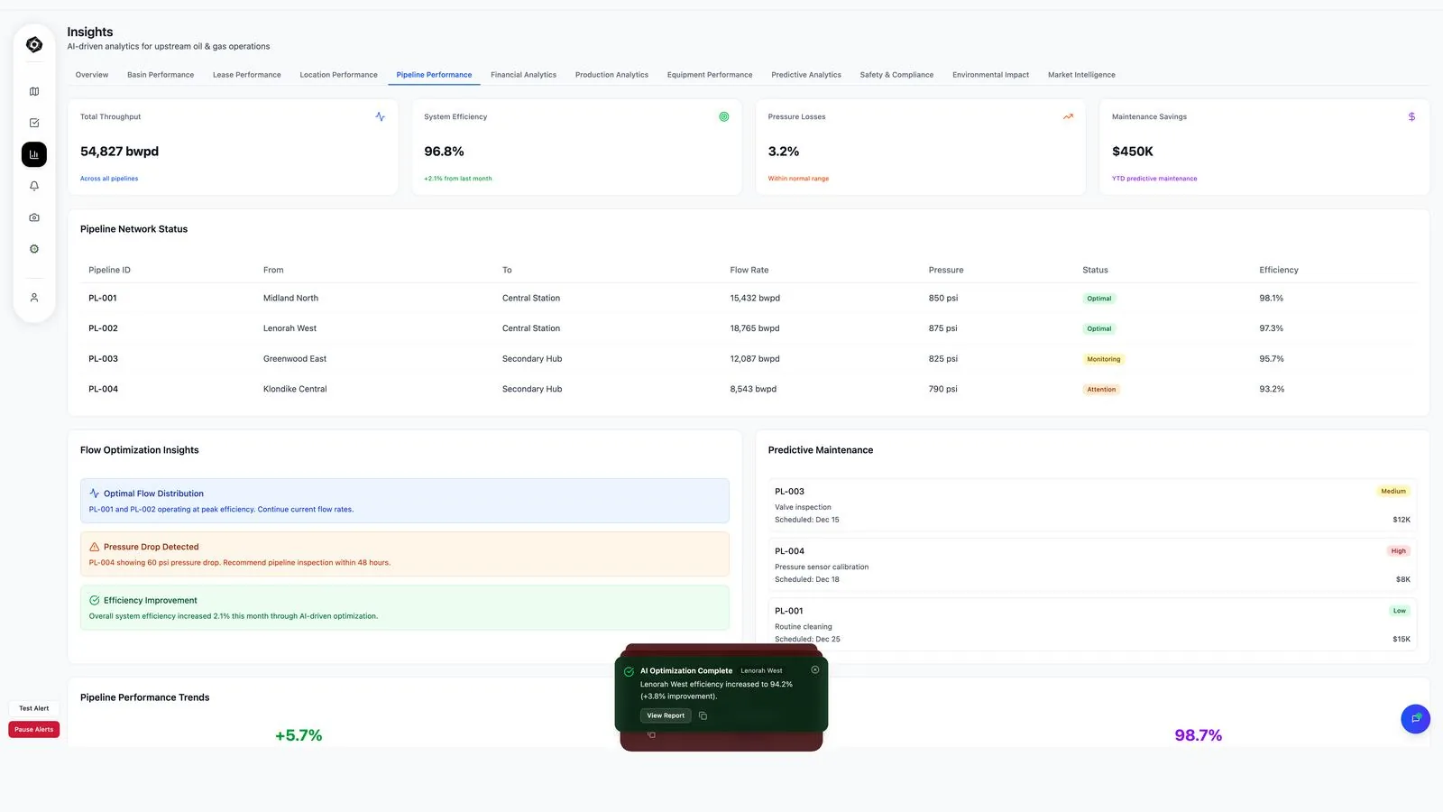Image resolution: width=1443 pixels, height=812 pixels.
Task: Click the Efficiency column header
Action: (1279, 270)
